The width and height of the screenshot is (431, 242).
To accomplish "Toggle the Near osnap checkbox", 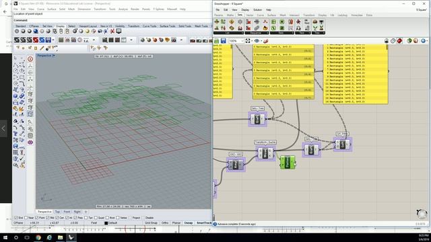I will 26,218.
